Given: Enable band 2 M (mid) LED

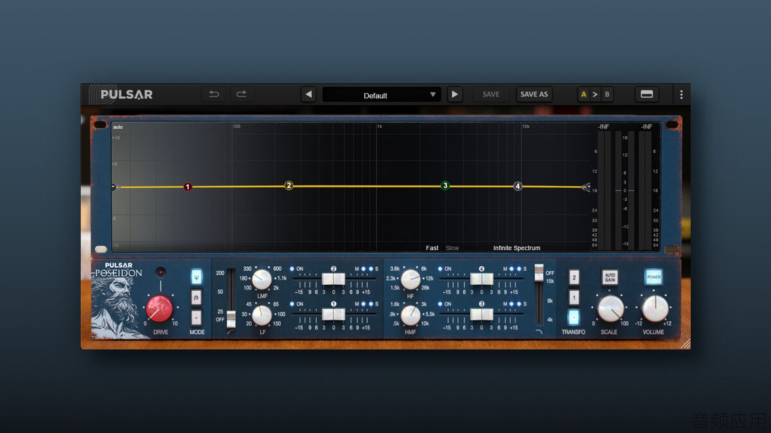Looking at the screenshot, I should coord(363,269).
